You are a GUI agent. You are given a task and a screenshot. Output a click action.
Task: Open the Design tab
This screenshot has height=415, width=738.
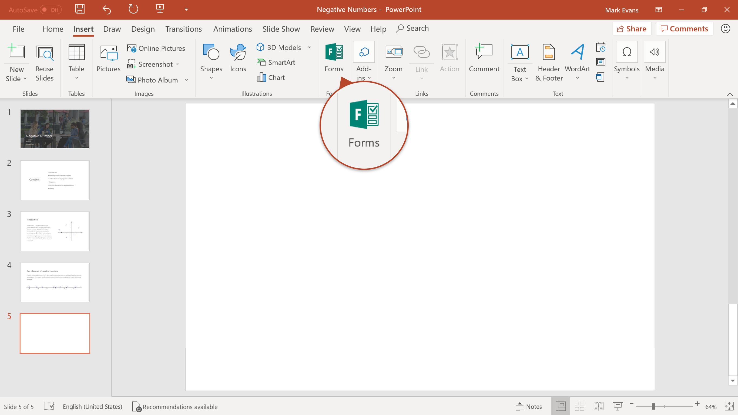click(x=143, y=29)
